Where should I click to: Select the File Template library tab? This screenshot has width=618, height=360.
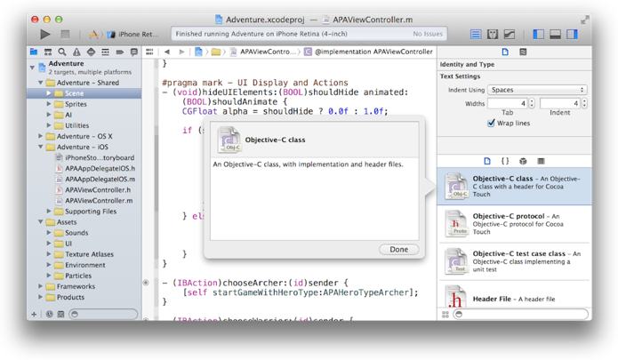487,161
